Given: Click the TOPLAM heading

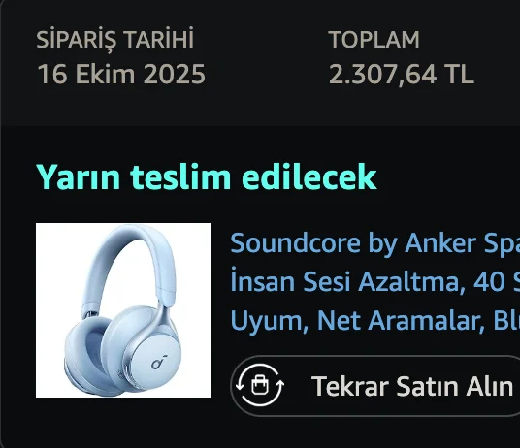Looking at the screenshot, I should click(x=374, y=40).
